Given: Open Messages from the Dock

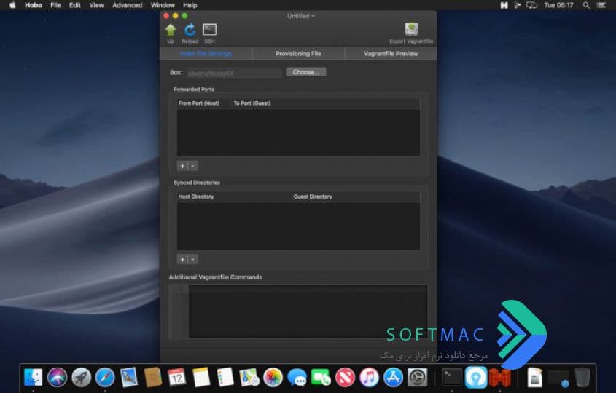Looking at the screenshot, I should 297,378.
